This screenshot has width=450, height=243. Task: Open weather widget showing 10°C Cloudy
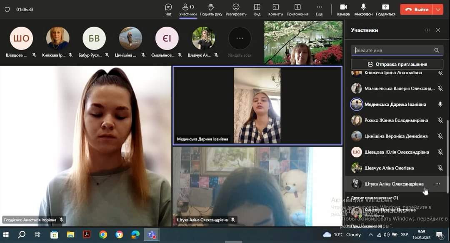coord(342,235)
